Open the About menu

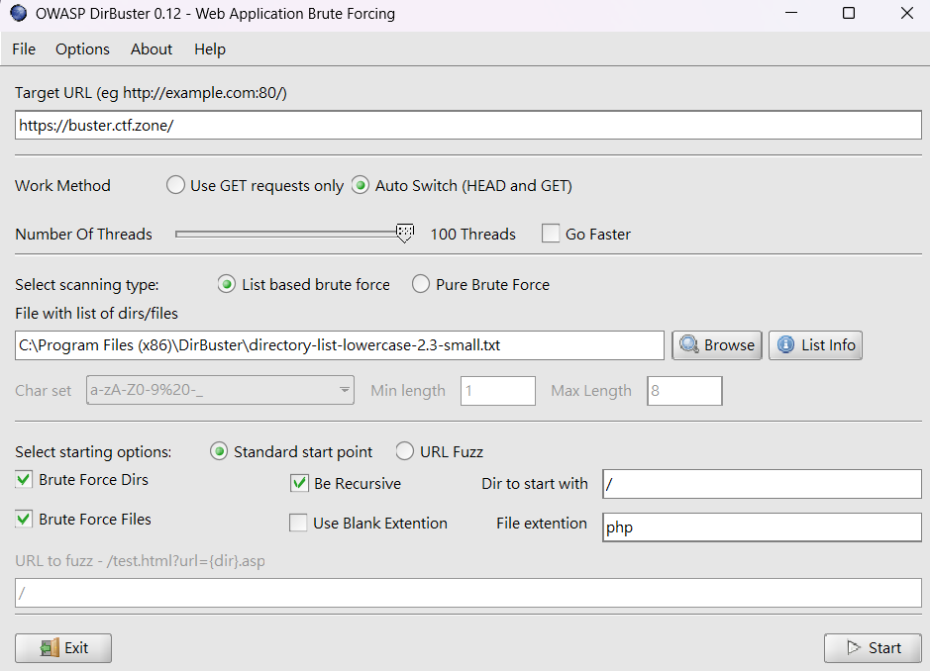(152, 49)
